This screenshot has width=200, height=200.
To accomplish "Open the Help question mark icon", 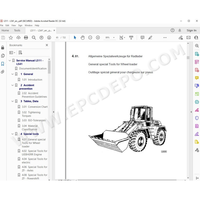I will [x=173, y=30].
